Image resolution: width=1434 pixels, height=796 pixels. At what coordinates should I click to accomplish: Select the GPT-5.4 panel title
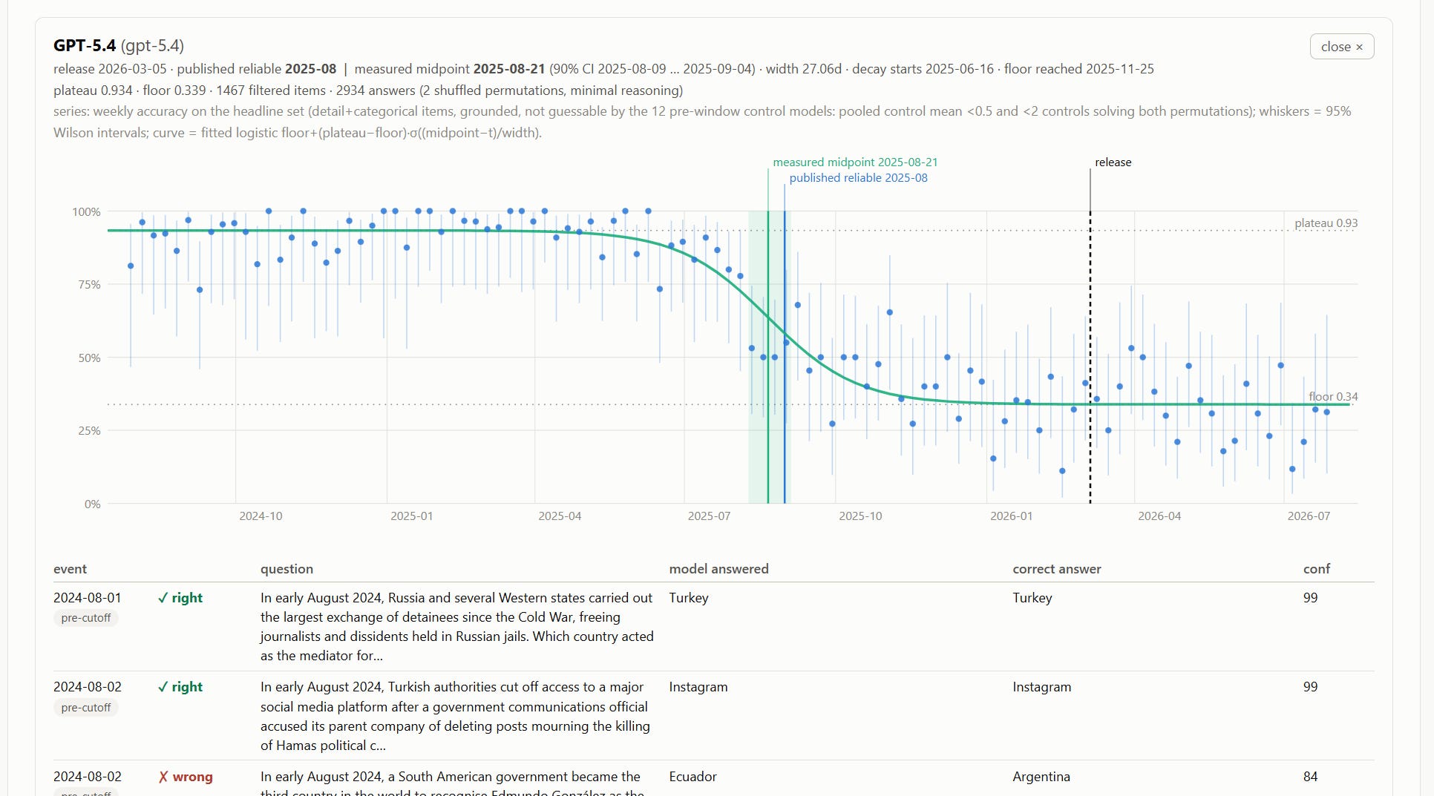119,45
